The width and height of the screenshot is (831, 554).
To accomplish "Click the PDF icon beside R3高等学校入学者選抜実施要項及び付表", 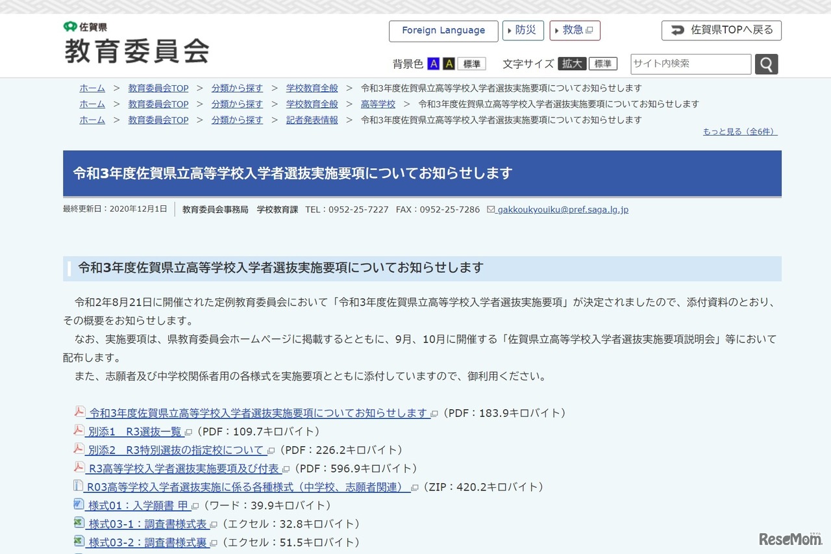I will point(79,468).
